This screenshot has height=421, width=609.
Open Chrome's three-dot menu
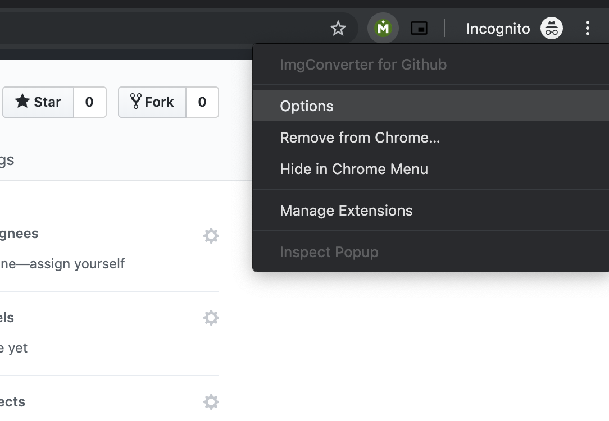coord(587,29)
